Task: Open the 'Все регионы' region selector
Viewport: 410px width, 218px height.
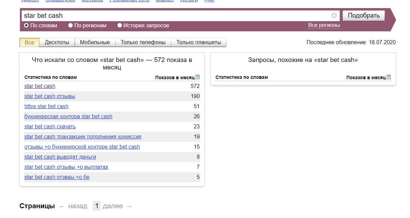Action: [324, 25]
